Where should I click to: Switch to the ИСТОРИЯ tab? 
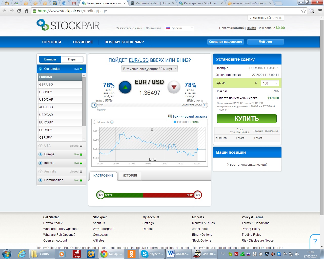(130, 176)
